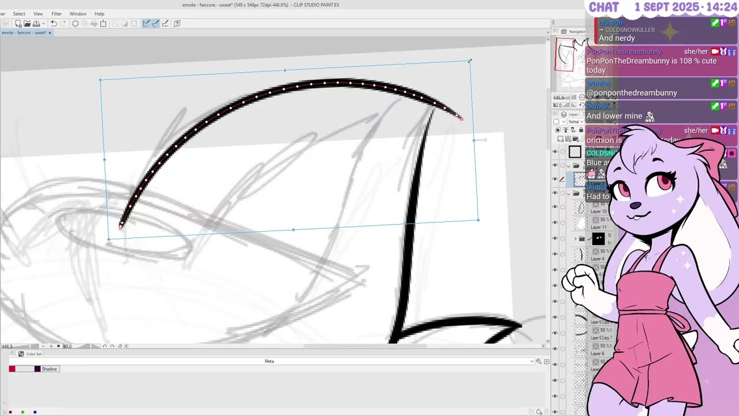Click the Navigator panel tab

pyautogui.click(x=574, y=31)
